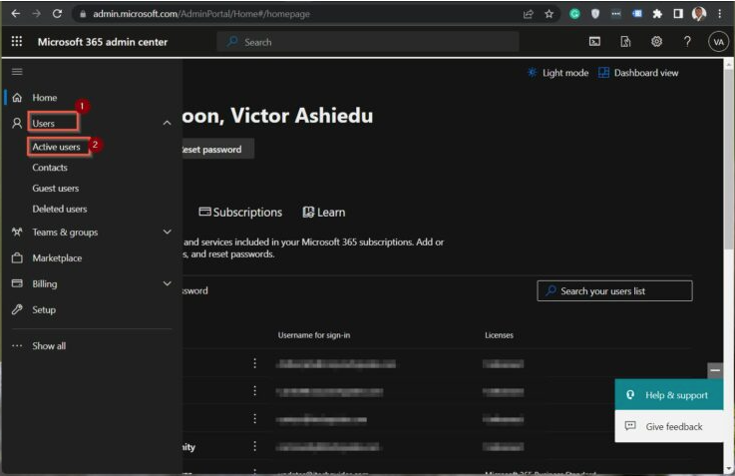Open the Chrome three-dot menu
The height and width of the screenshot is (476, 735).
[719, 14]
